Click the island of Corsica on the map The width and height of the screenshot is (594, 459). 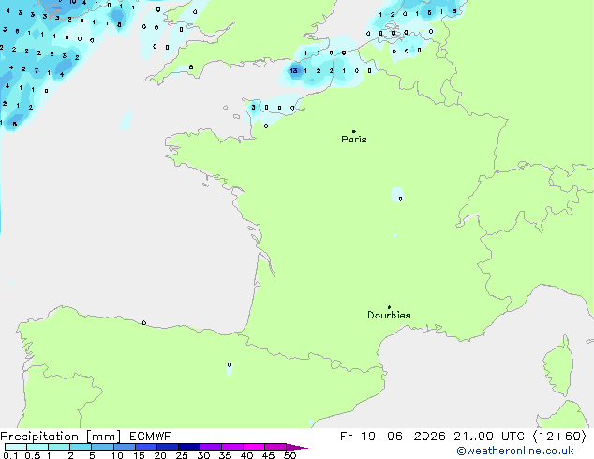tap(558, 366)
